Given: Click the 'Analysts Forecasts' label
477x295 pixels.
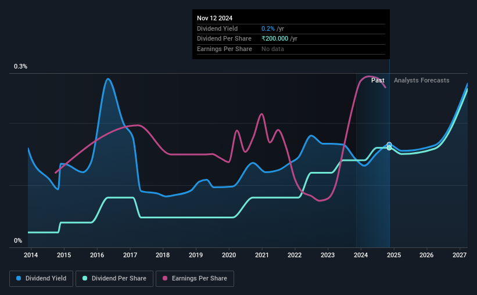Looking at the screenshot, I should [421, 80].
